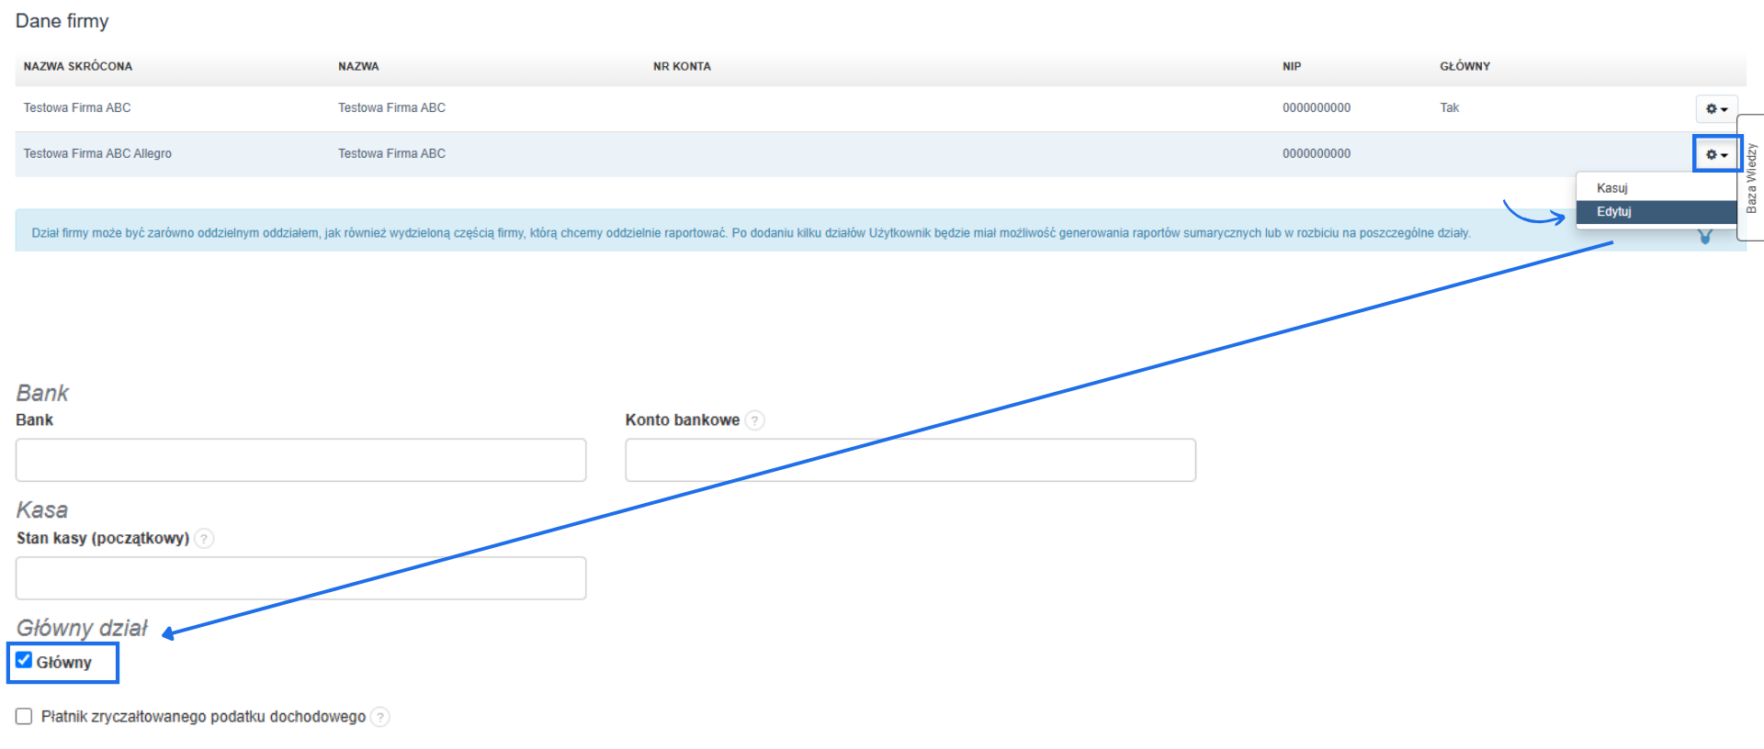Click the Tak value in GŁÓWNY column

[1449, 108]
